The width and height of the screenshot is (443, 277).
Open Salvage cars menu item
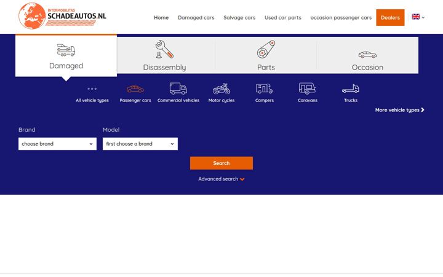239,17
